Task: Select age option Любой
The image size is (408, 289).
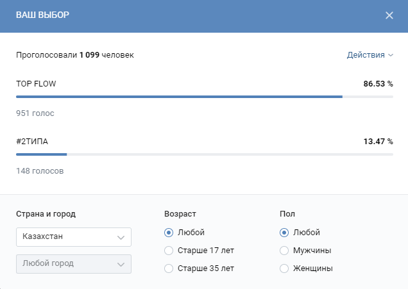Action: [169, 233]
